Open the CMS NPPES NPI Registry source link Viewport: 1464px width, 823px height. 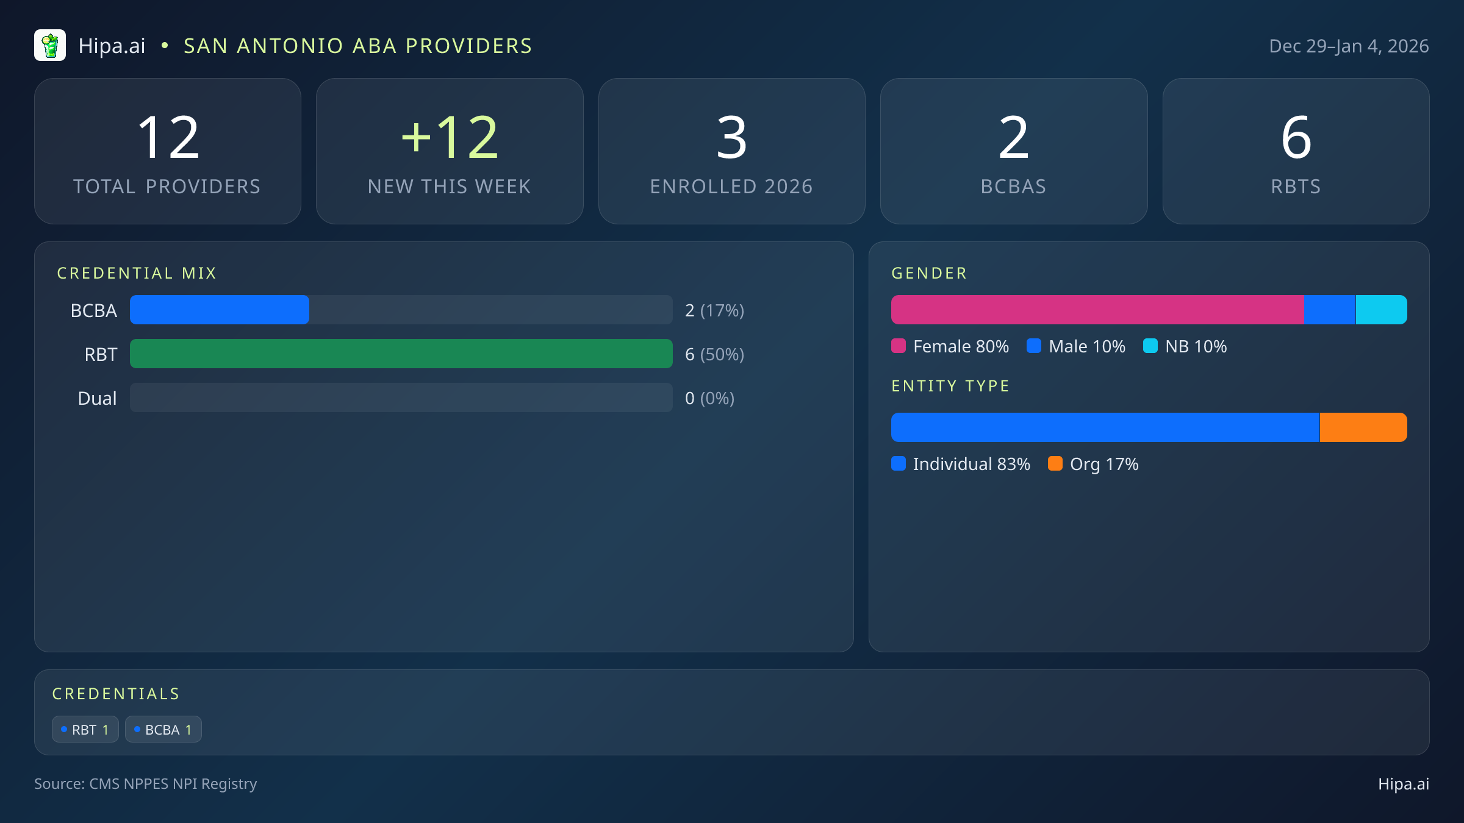click(x=145, y=784)
